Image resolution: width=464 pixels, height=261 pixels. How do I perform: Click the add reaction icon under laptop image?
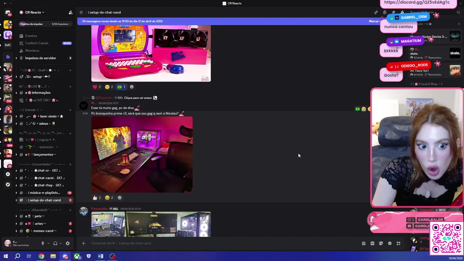click(x=132, y=87)
